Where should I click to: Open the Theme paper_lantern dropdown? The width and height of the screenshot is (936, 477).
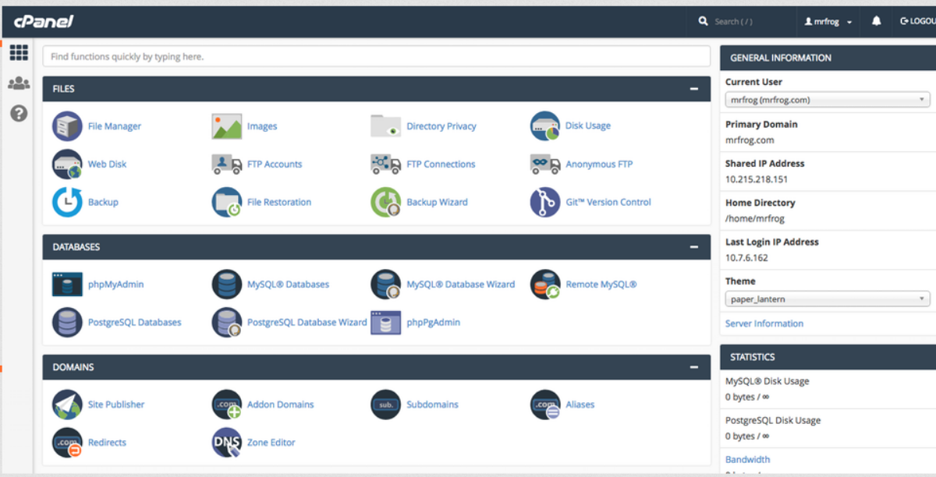[828, 299]
